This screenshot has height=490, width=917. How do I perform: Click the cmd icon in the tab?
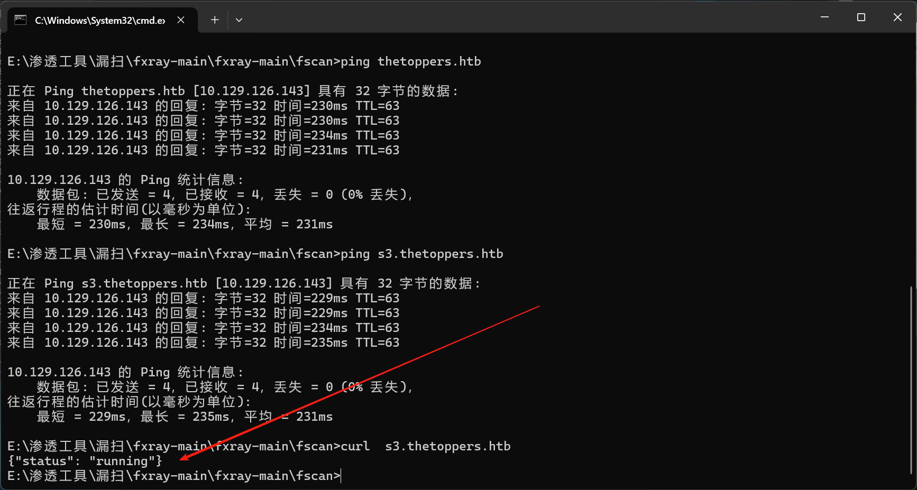coord(21,20)
